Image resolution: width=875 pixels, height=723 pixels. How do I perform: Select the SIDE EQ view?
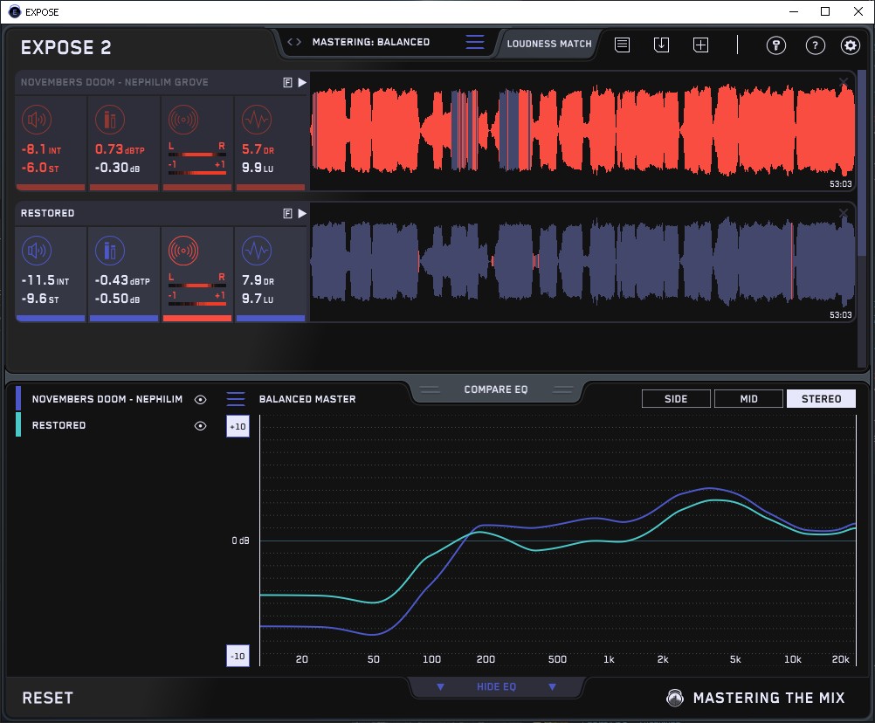(x=676, y=399)
